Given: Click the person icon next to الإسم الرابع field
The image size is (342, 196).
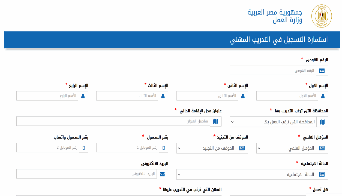Looking at the screenshot, I should tap(83, 96).
